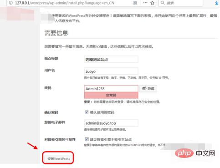Toggle the confirm weak password checkbox
This screenshot has height=168, width=220.
[87, 112]
